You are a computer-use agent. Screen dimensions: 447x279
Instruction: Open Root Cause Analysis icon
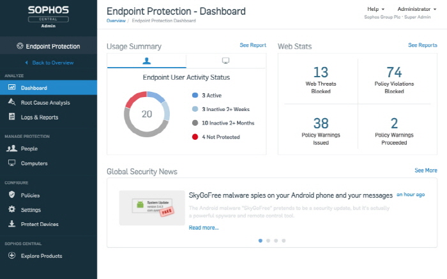(11, 102)
